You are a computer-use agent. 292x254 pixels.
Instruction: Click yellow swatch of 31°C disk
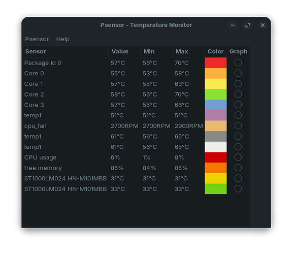click(x=216, y=178)
